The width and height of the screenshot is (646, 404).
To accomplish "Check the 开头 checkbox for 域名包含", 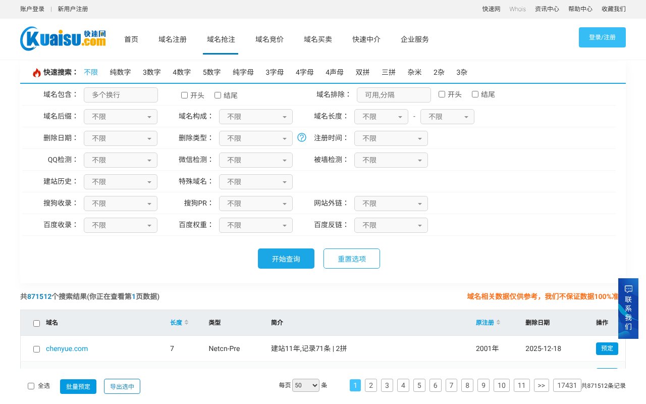I will point(185,95).
